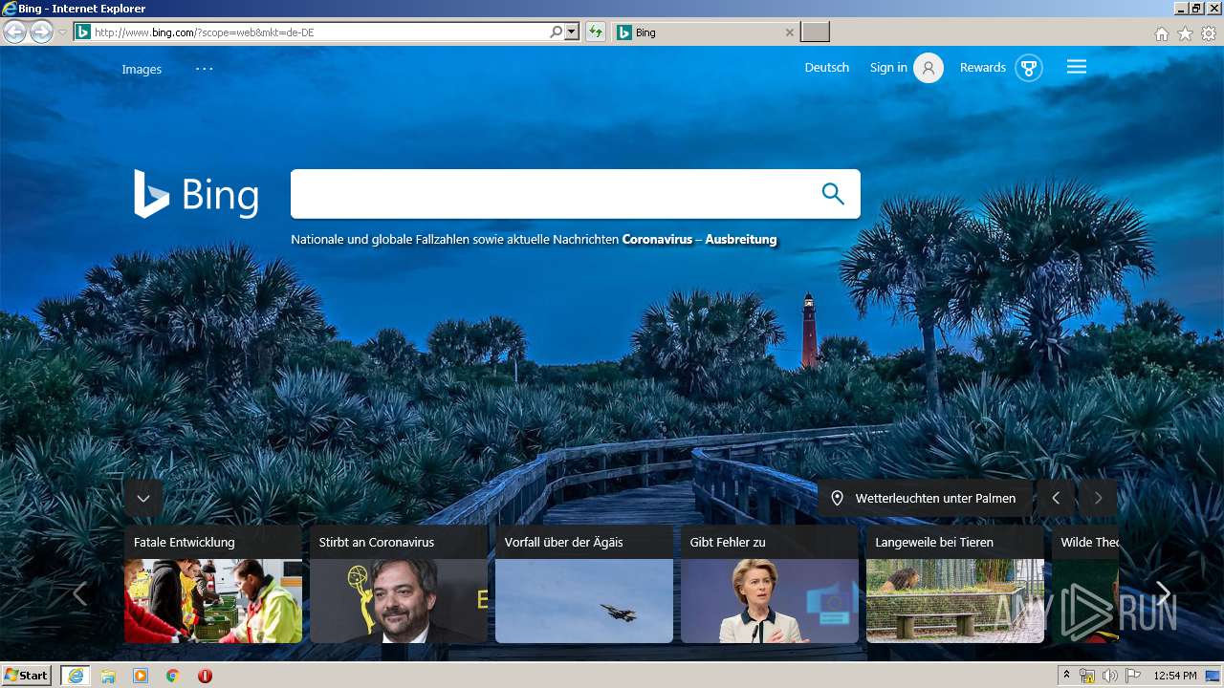Click the image location pin icon
Screen dimensions: 1224x688
(837, 498)
